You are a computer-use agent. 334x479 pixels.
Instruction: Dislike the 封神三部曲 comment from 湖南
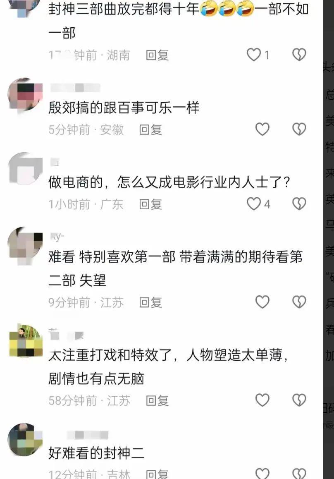[x=299, y=55]
